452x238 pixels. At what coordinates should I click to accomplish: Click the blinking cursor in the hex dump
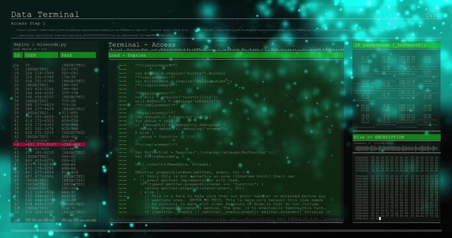pyautogui.click(x=380, y=219)
